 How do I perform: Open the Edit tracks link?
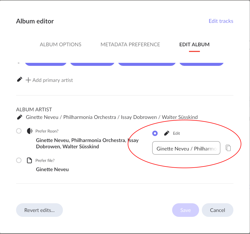pos(221,21)
